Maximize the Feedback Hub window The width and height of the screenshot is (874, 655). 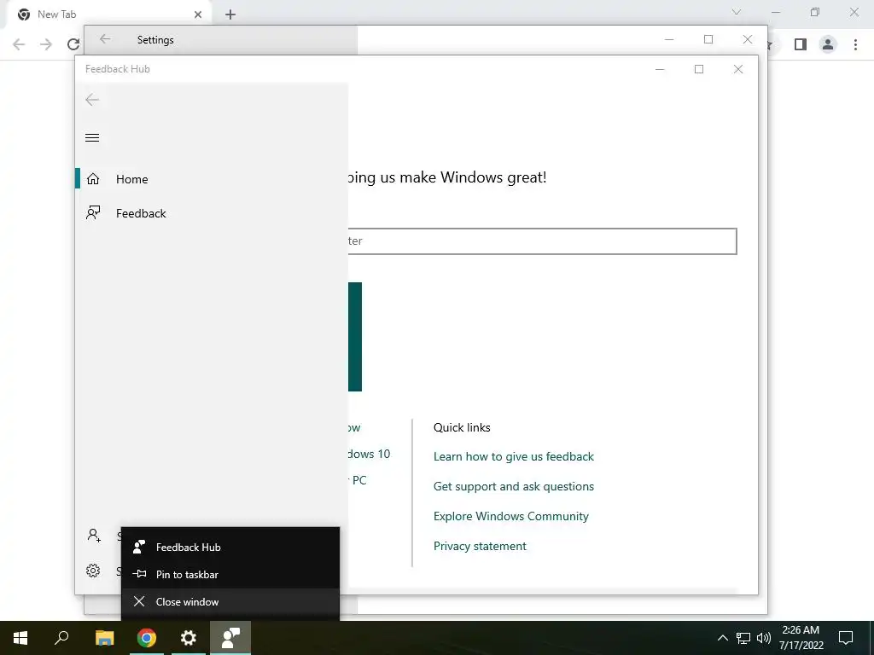(x=699, y=69)
